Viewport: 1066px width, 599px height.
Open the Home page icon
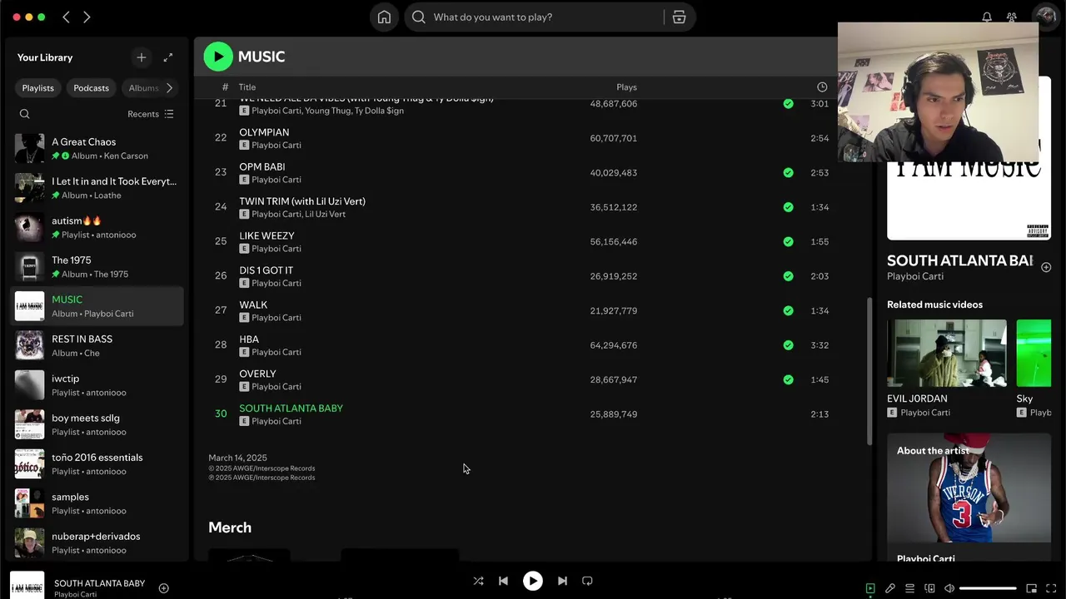pyautogui.click(x=384, y=17)
